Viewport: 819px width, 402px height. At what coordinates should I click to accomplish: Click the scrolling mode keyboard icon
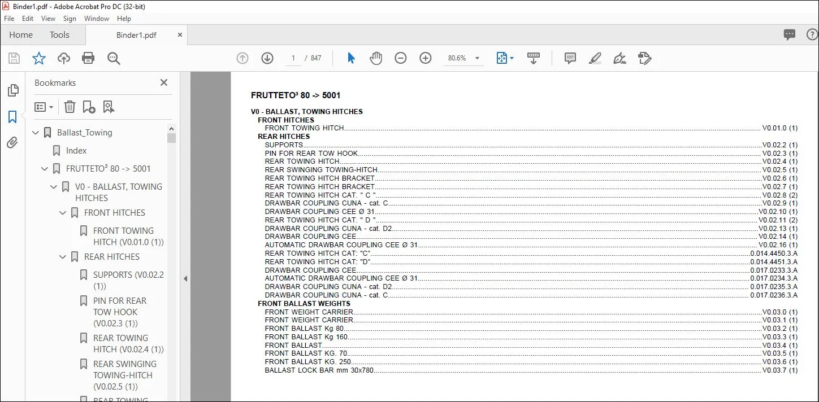[x=534, y=58]
